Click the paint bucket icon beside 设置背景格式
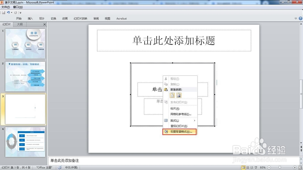The image size is (303, 170). pyautogui.click(x=166, y=132)
